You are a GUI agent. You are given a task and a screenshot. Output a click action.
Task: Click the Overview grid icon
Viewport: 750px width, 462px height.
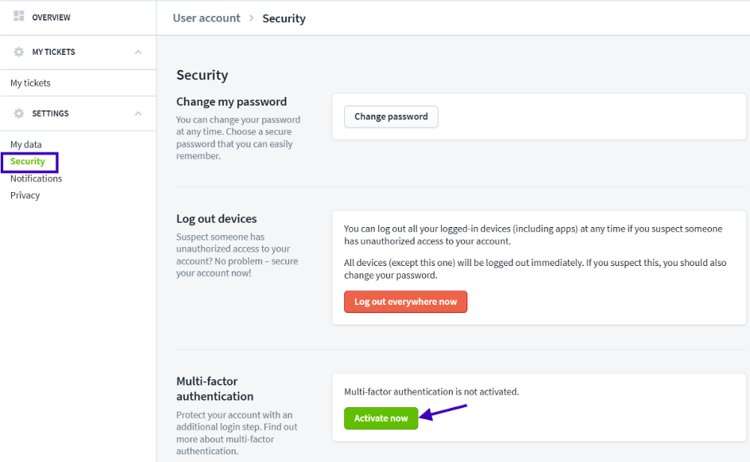coord(19,17)
